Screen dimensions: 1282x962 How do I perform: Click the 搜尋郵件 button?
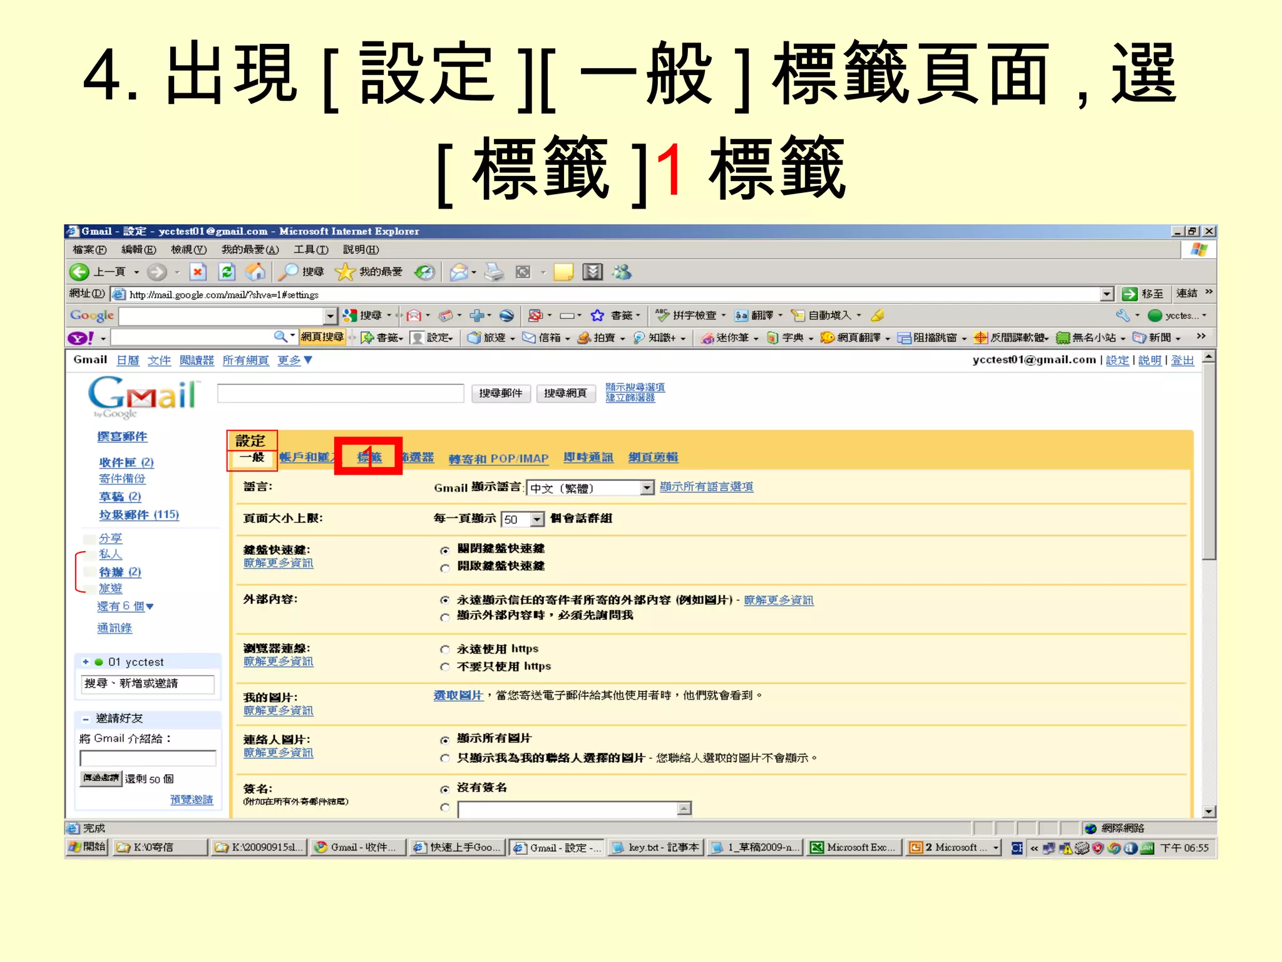(x=501, y=393)
